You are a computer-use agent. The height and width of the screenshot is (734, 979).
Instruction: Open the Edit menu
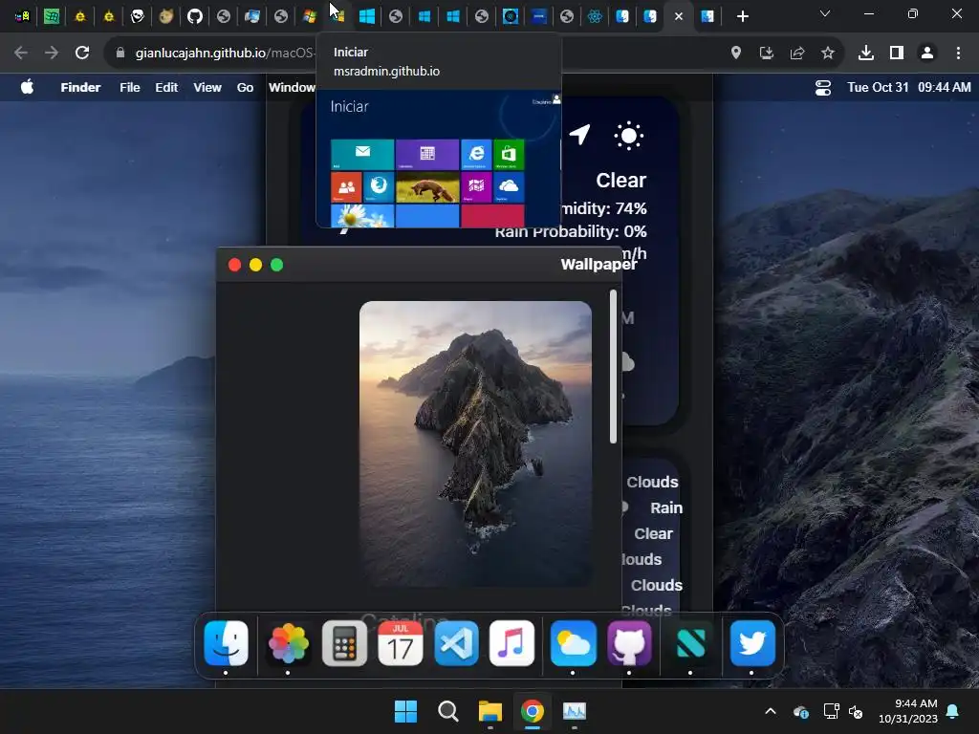point(166,87)
